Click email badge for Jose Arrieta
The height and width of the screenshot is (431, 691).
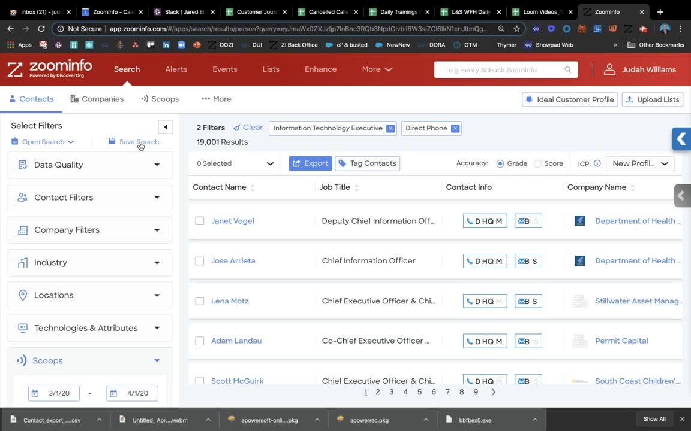click(x=528, y=261)
